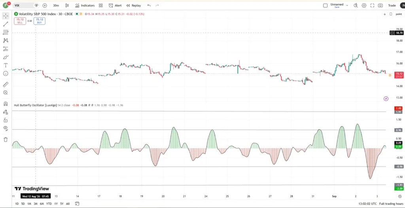Select the text annotation tool
Screen dimensions: 405x208
click(6, 65)
